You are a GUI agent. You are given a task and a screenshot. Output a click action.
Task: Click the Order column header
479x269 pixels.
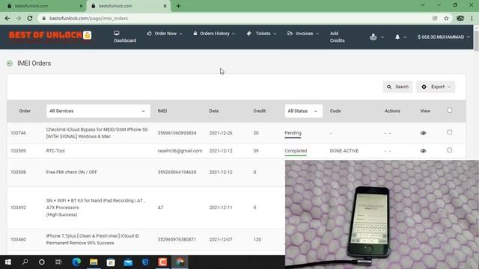tap(25, 111)
